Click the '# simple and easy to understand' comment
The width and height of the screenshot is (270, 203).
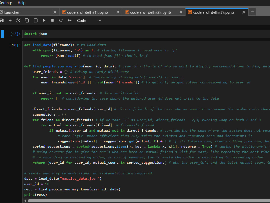coord(88,173)
